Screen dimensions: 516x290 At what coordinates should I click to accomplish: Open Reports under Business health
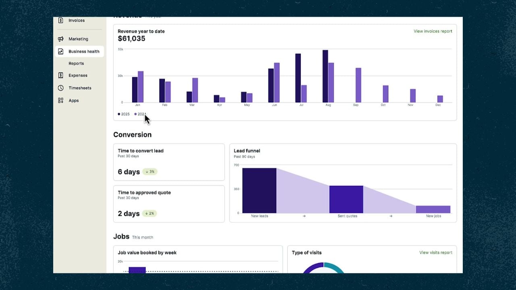tap(76, 64)
